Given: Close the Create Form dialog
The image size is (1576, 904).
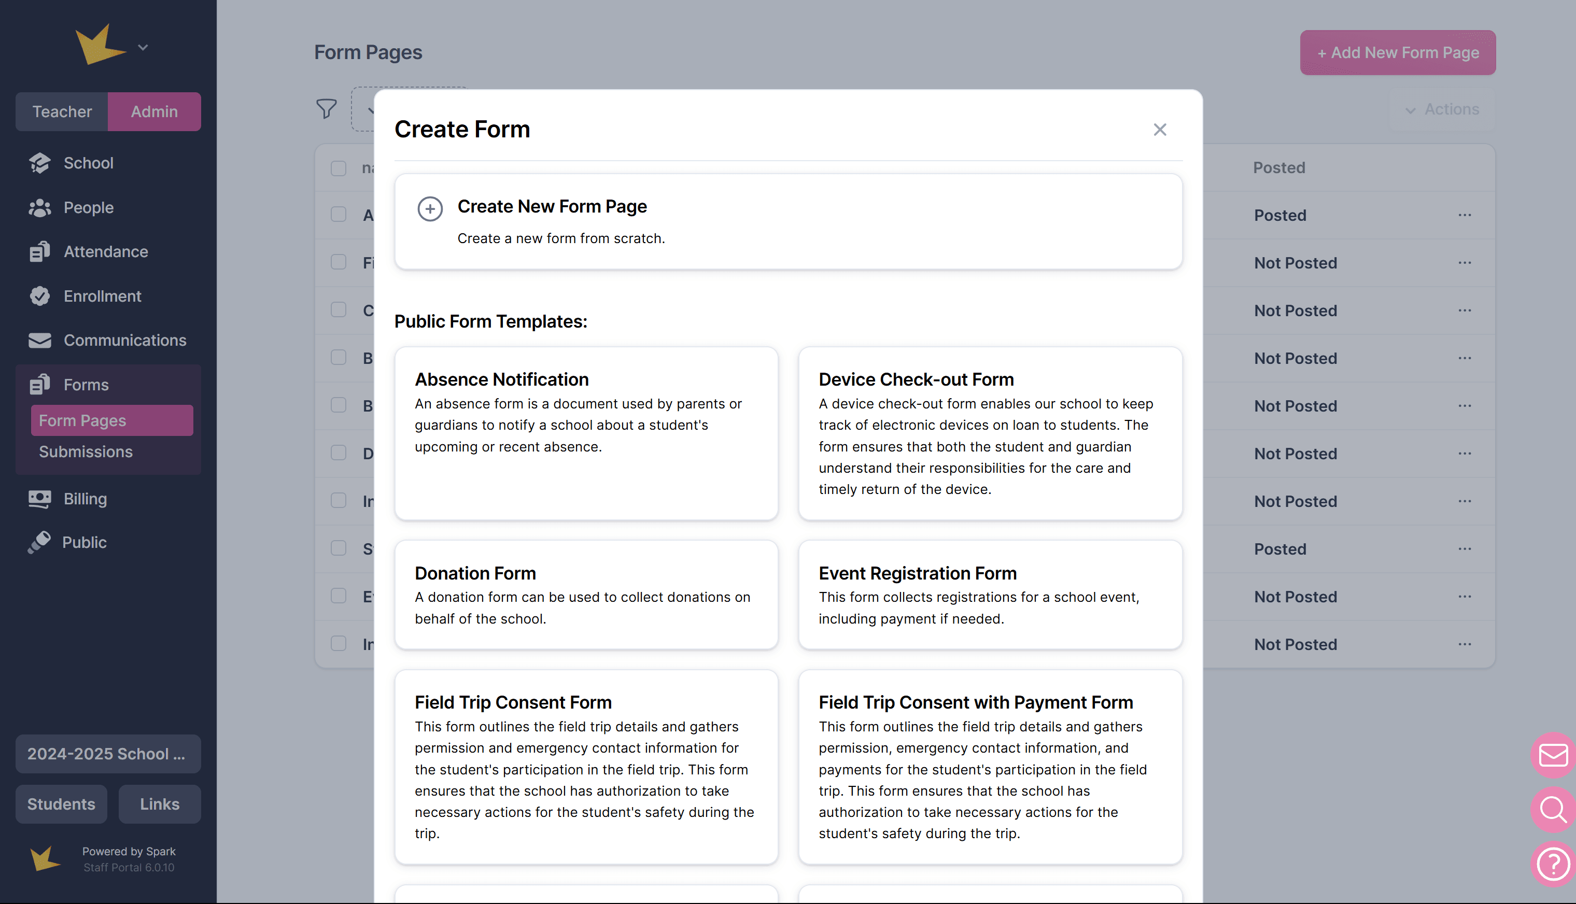Looking at the screenshot, I should click(1159, 129).
